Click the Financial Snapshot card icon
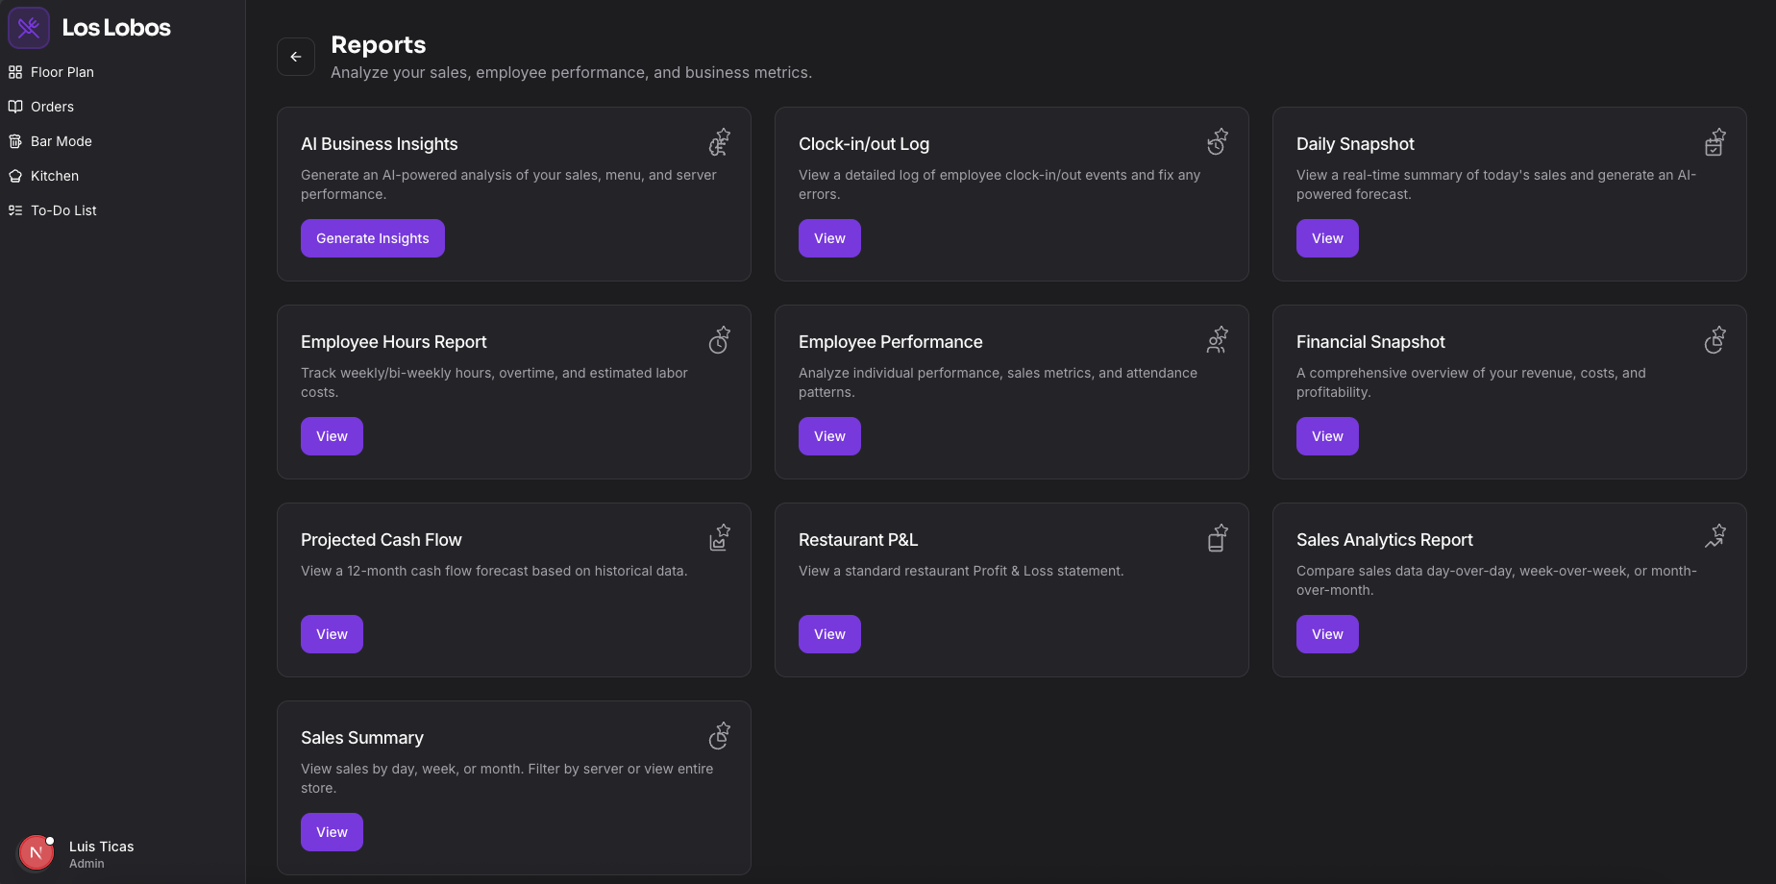This screenshot has width=1776, height=884. (x=1714, y=339)
